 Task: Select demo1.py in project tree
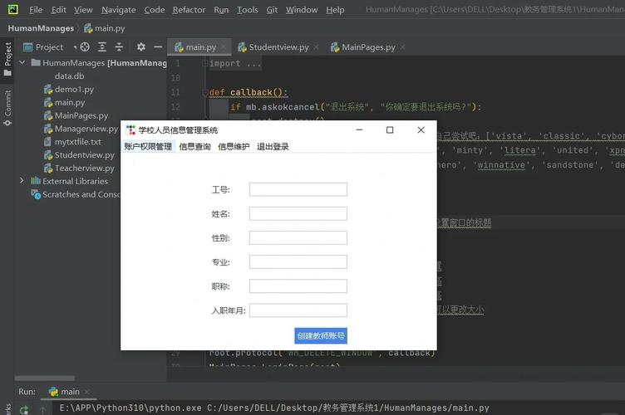click(x=69, y=89)
